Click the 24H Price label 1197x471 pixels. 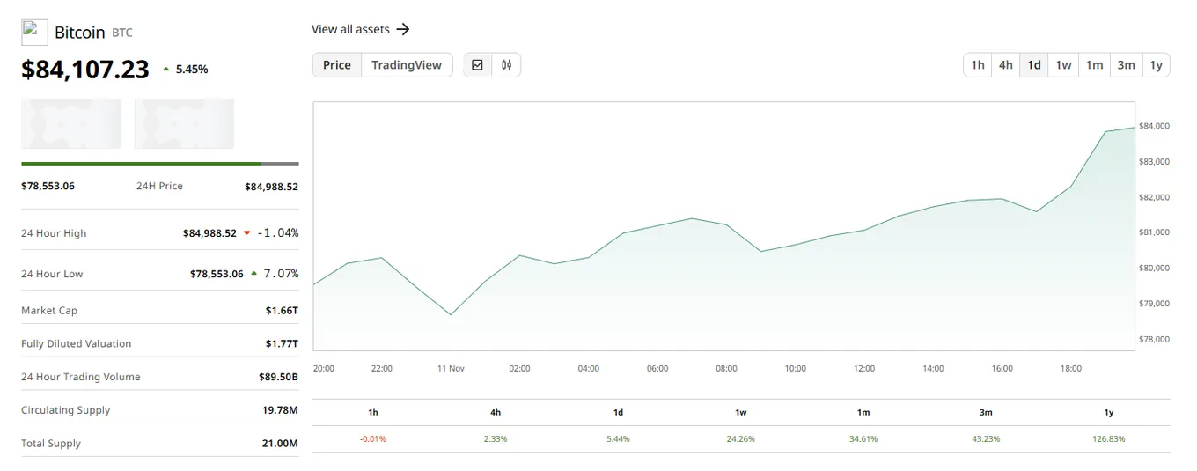[159, 187]
